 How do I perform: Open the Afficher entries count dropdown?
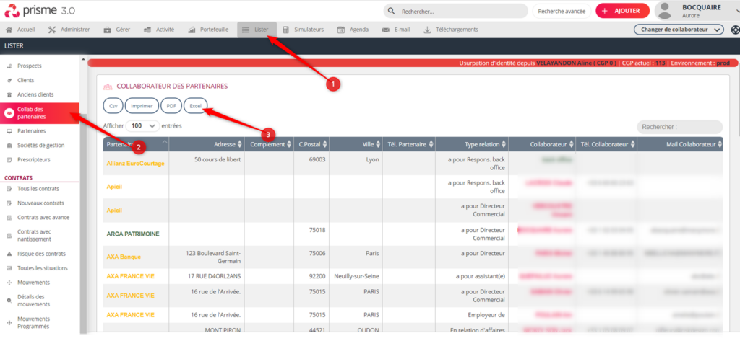(x=142, y=125)
